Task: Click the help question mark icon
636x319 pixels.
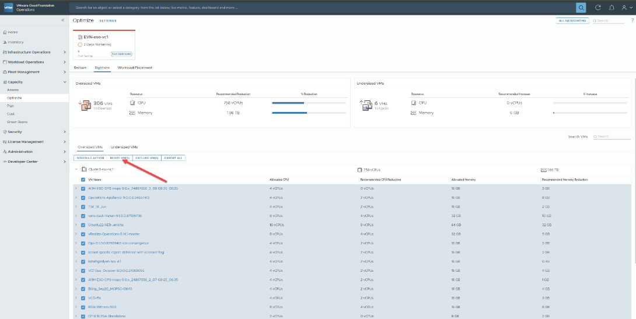Action: pos(632,20)
